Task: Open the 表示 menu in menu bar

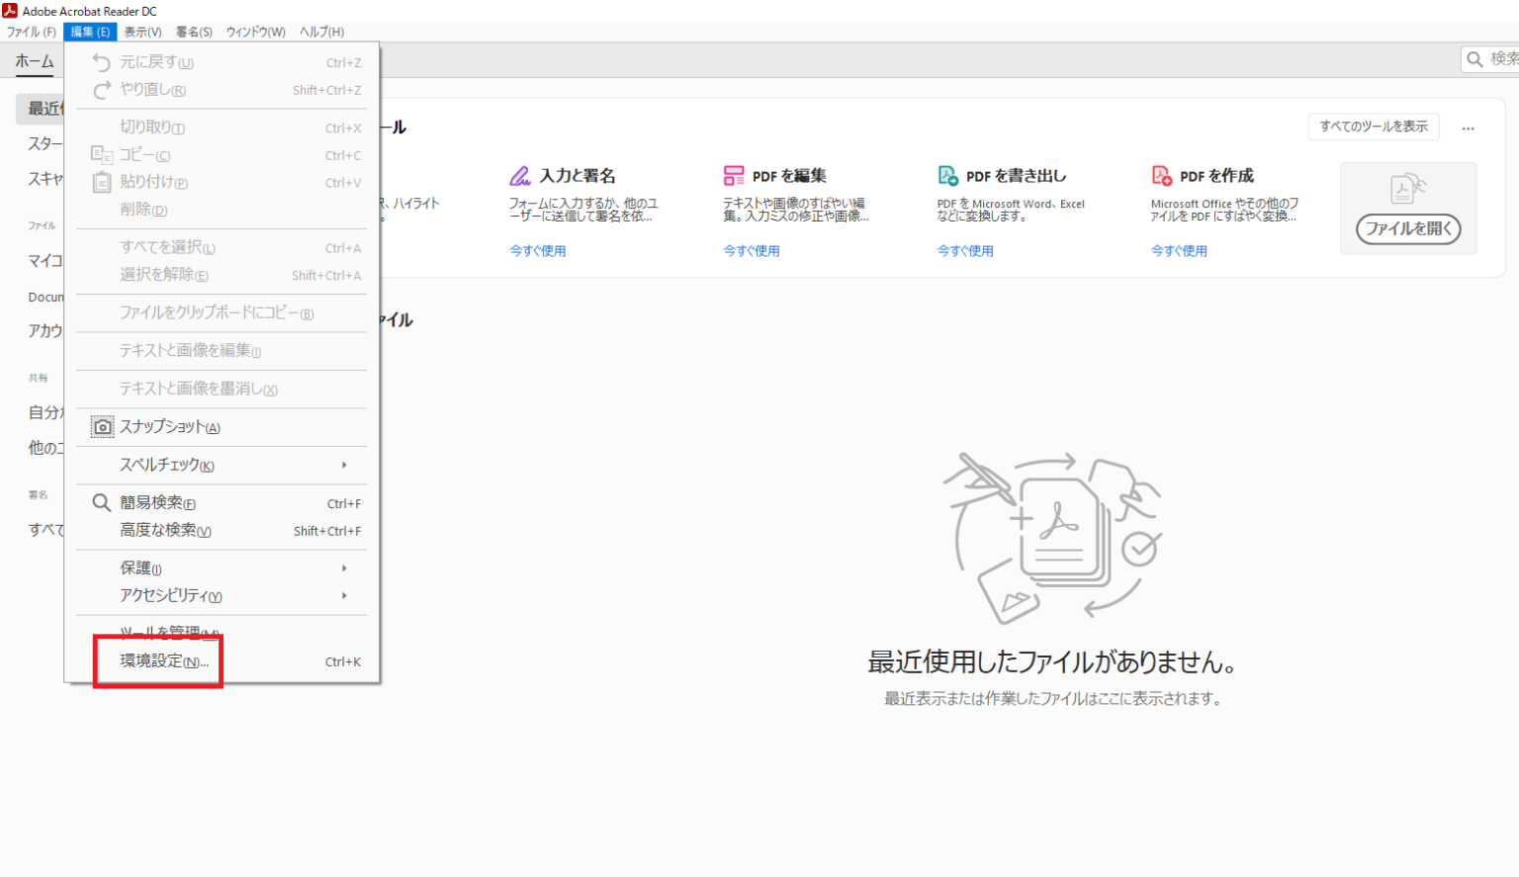Action: [x=142, y=32]
